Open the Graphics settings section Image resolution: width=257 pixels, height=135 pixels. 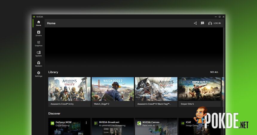(x=39, y=44)
